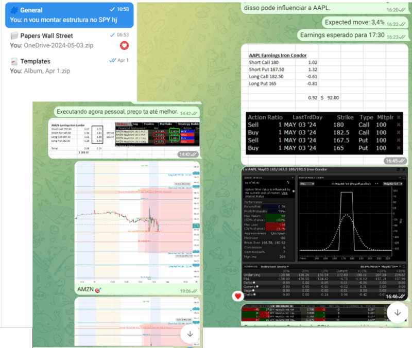Open the Templates chat
Image resolution: width=412 pixels, height=348 pixels.
(x=70, y=66)
